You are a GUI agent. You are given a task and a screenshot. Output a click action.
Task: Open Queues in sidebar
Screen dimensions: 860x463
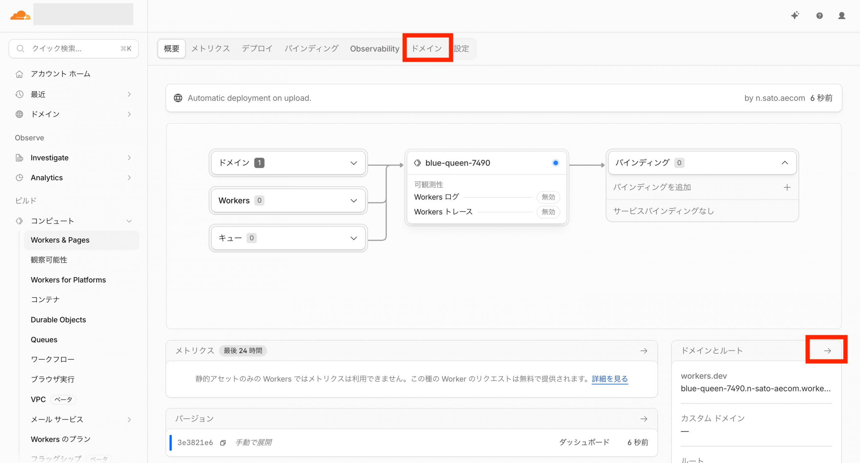click(x=44, y=340)
